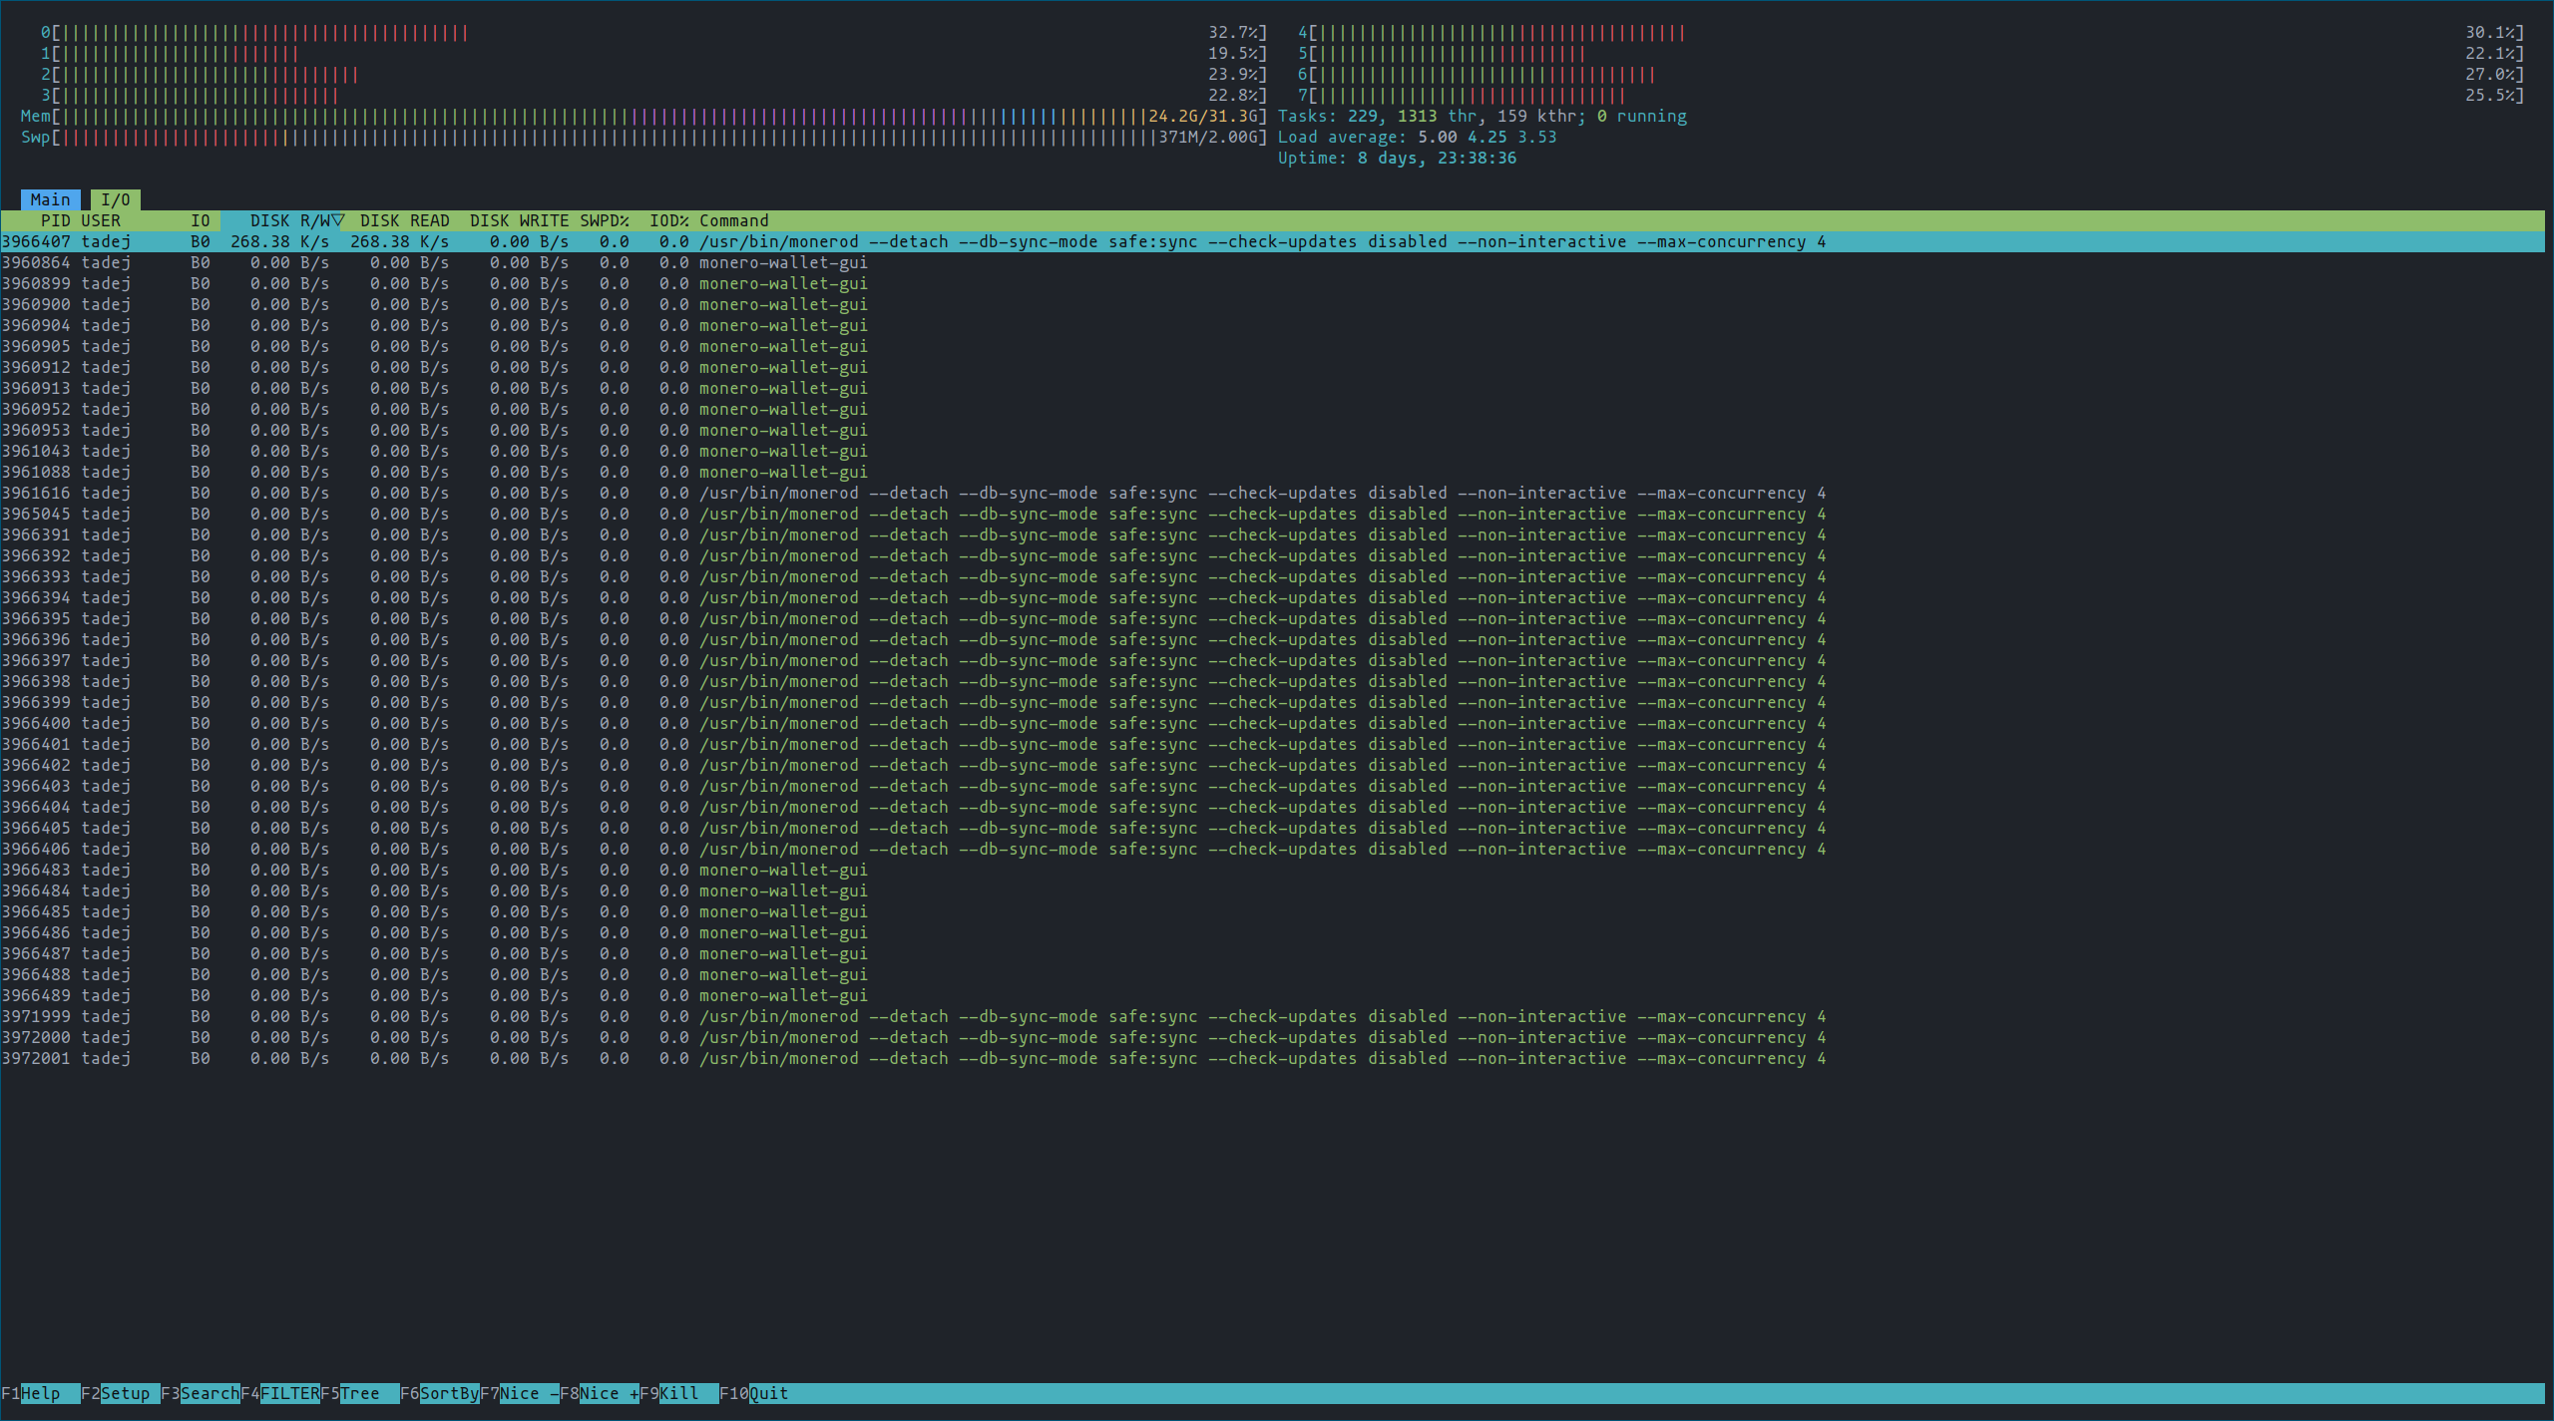Select monerod process row with PID 3966391
Image resolution: width=2554 pixels, height=1421 pixels.
1273,534
